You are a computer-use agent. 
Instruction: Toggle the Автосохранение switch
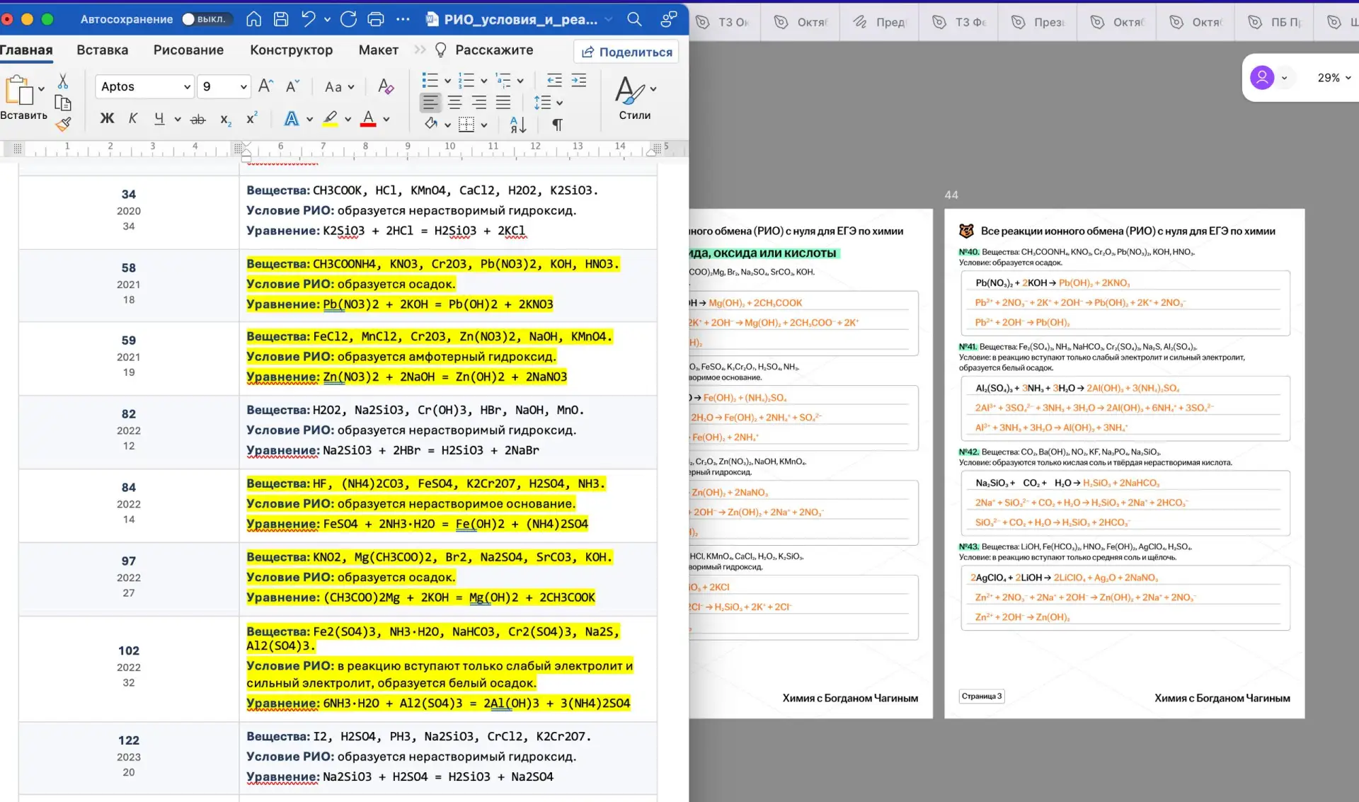(x=205, y=19)
